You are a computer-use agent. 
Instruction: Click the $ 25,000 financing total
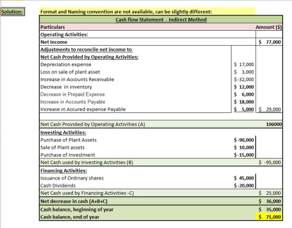[270, 193]
